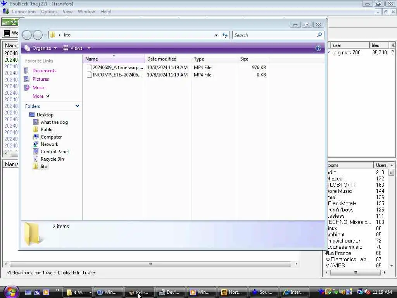Click the taskbar clock showing 11:19 AM
Viewport: 397px width, 298px height.
382,292
